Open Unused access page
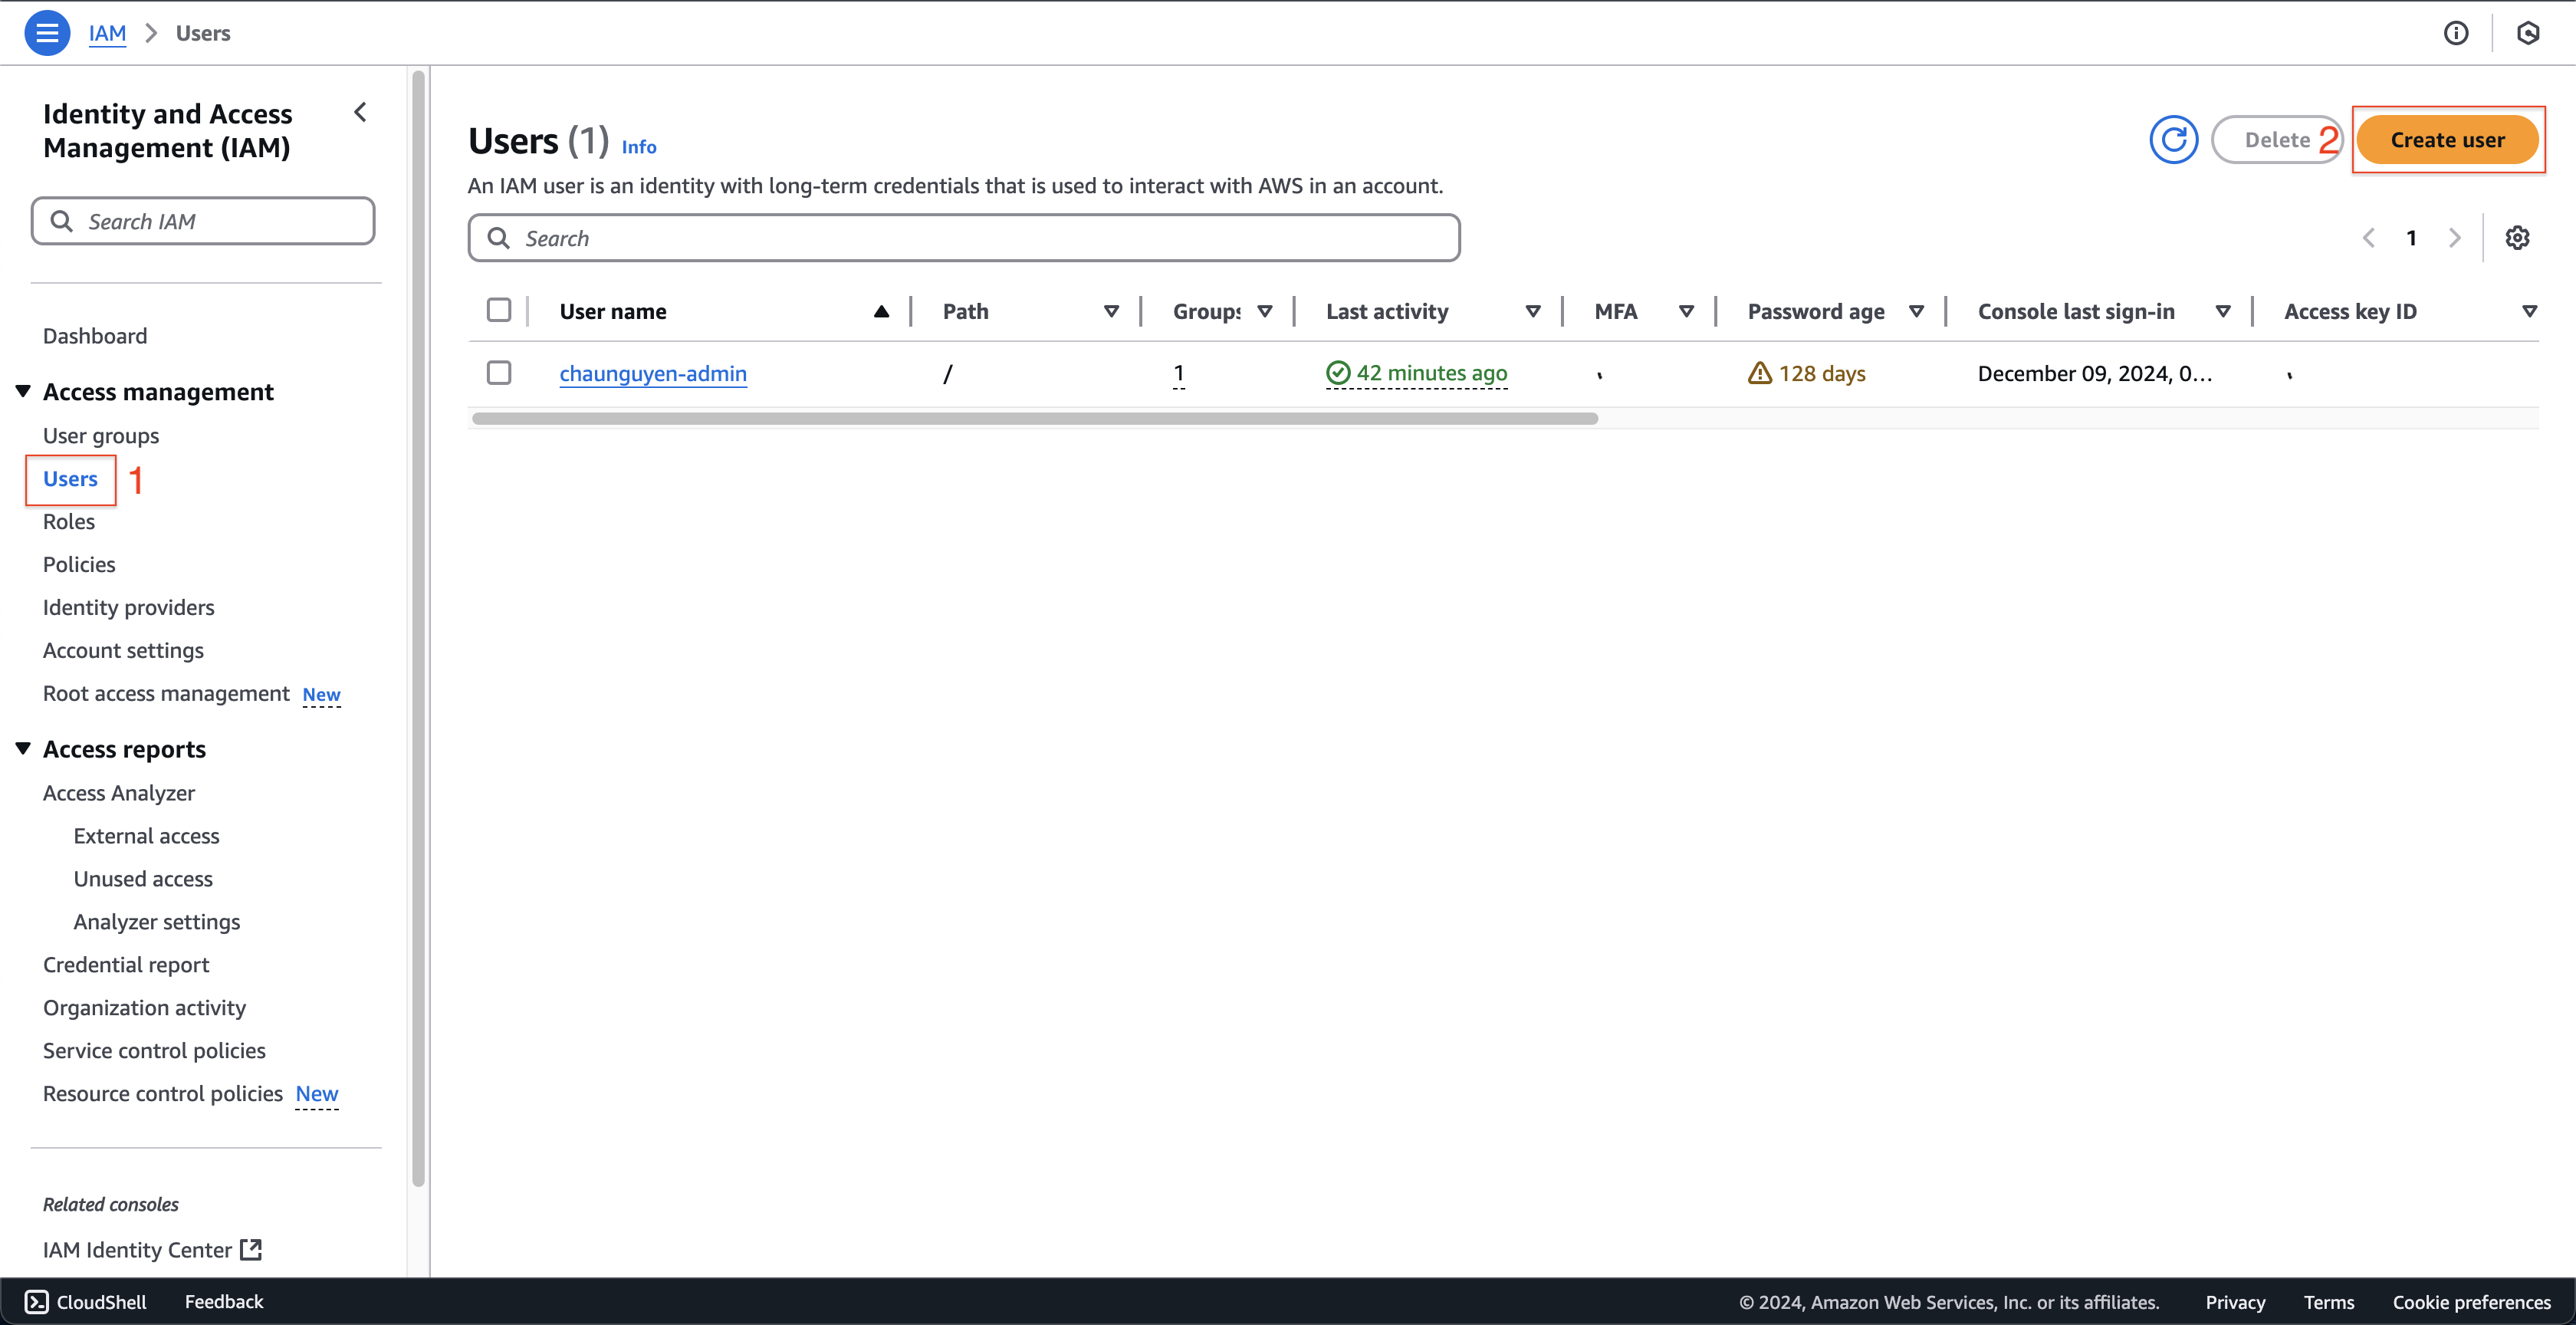The image size is (2576, 1325). 143,879
